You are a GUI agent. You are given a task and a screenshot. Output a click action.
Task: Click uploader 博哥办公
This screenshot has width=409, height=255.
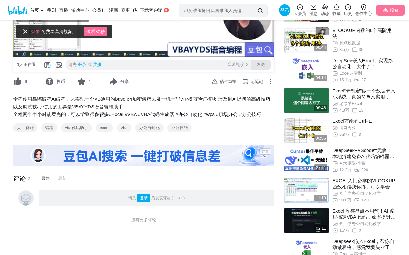click(348, 128)
